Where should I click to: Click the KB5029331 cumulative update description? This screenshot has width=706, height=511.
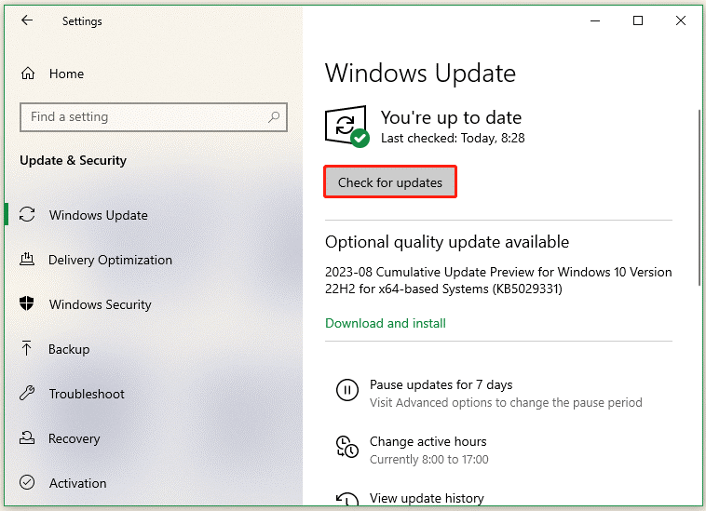click(x=498, y=280)
